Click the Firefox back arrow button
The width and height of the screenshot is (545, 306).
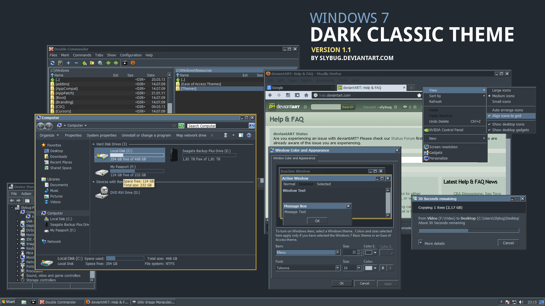coord(270,95)
